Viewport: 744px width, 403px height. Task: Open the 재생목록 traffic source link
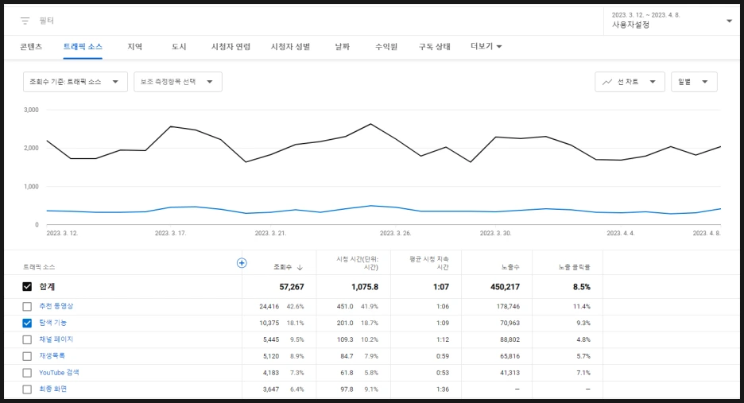pyautogui.click(x=52, y=356)
